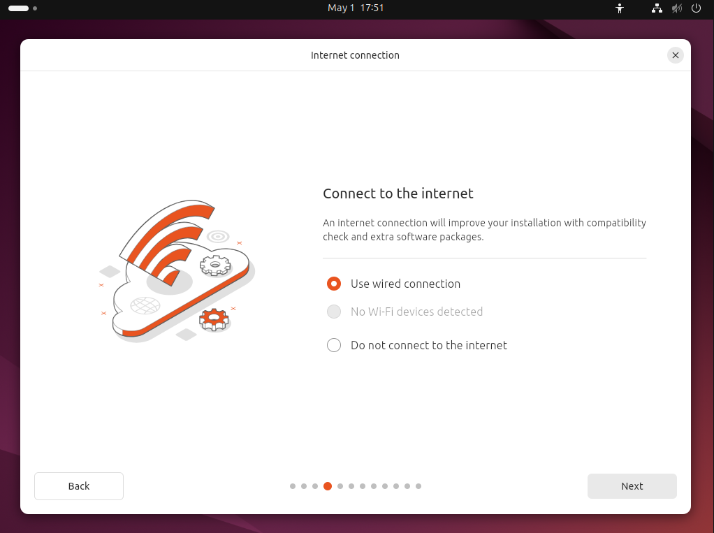This screenshot has width=714, height=533.
Task: Click the white gear on the cloud illustration
Action: (x=214, y=265)
